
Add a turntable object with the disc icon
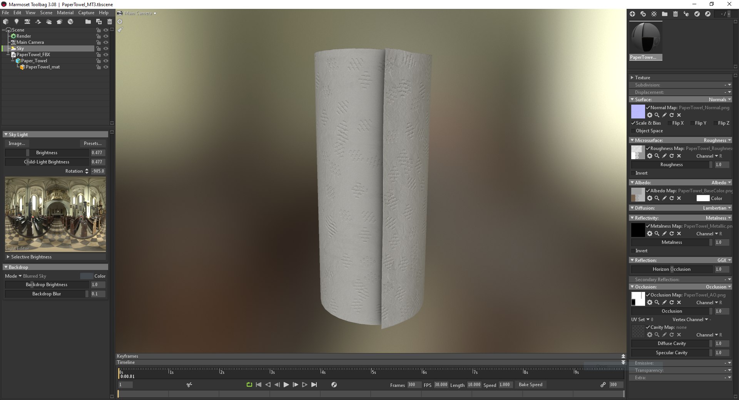pos(70,22)
